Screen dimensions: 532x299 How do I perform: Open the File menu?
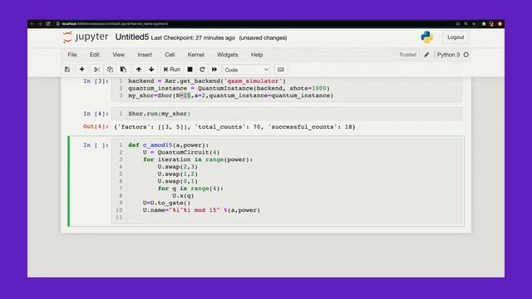click(72, 55)
